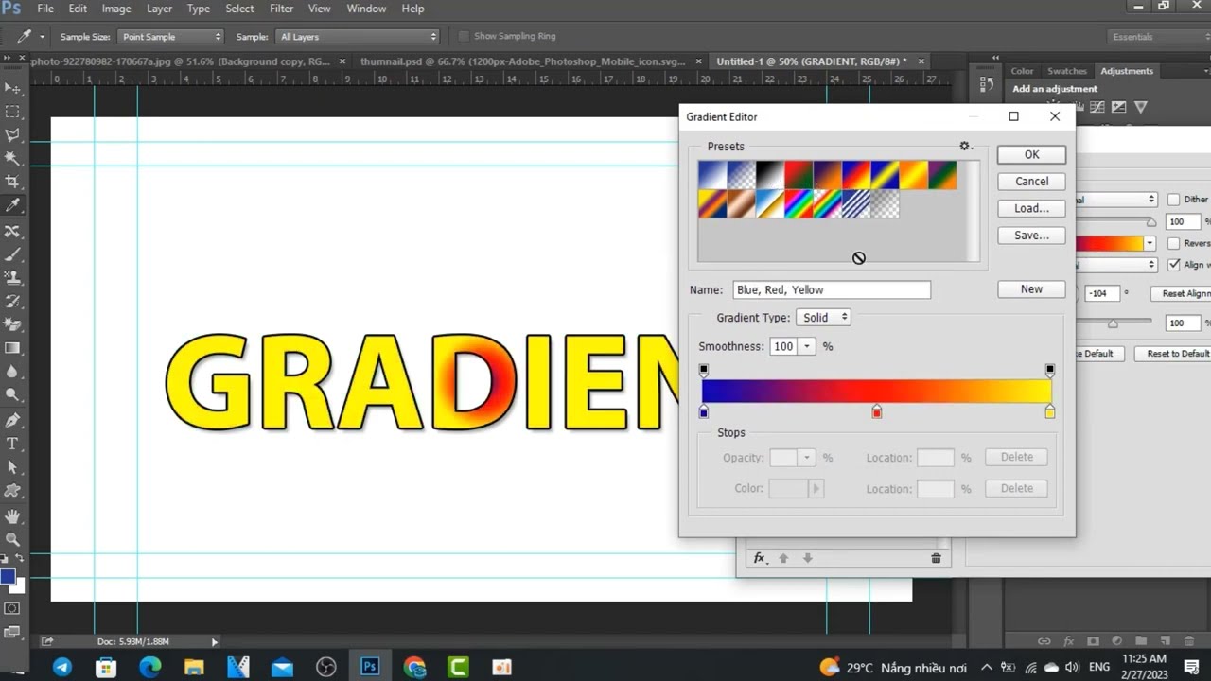Click OK in Gradient Editor

point(1031,154)
